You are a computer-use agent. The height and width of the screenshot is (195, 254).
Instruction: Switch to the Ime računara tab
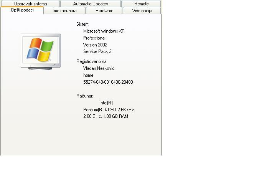(x=64, y=11)
